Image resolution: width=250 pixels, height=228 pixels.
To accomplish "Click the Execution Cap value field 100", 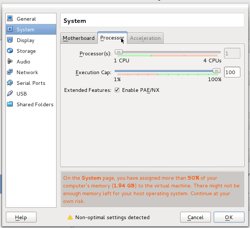I will tap(232, 72).
